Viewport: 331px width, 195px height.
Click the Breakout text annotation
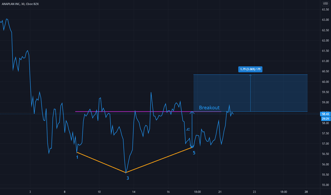[x=209, y=107]
